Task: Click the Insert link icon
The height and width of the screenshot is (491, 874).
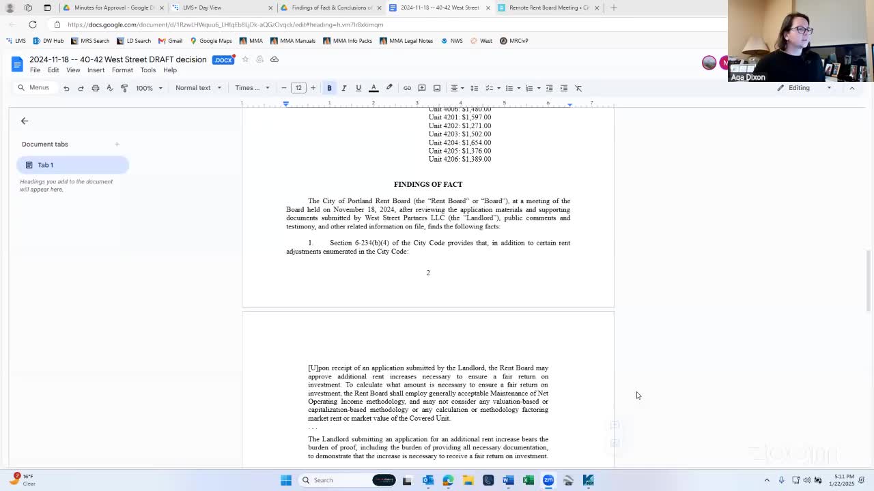Action: (x=407, y=88)
